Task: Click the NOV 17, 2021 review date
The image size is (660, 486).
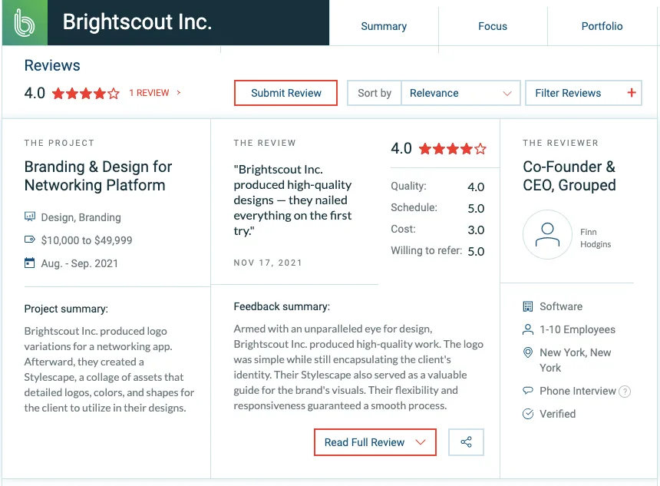Action: coord(268,263)
